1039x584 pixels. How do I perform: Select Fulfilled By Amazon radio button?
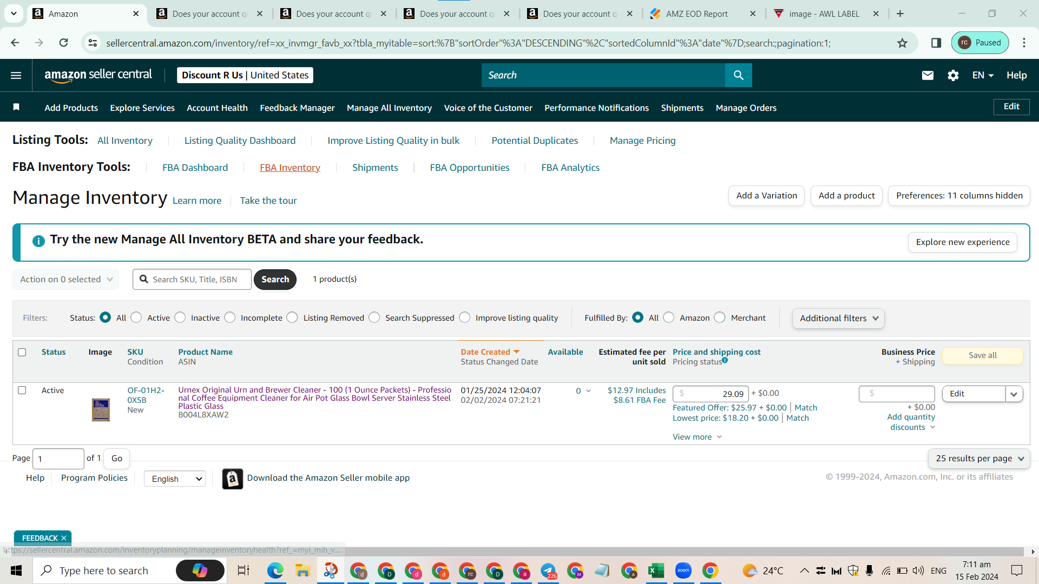[669, 317]
